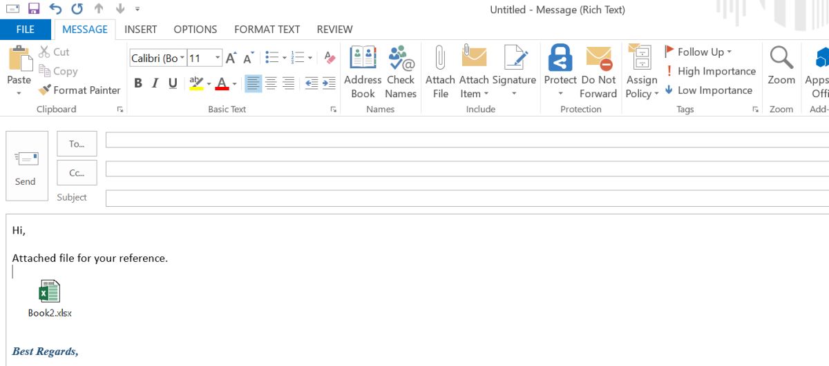The height and width of the screenshot is (366, 829).
Task: Apply a bulleted list
Action: [271, 58]
